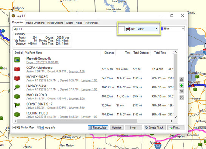Click the Layover: 8:30 link for CRYST-906-T-9-17
The width and height of the screenshot is (206, 149).
pyautogui.click(x=77, y=108)
